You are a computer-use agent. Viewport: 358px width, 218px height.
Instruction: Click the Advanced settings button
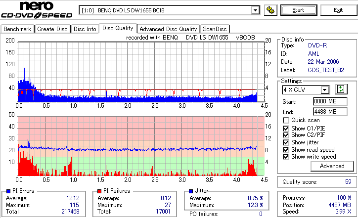point(332,166)
